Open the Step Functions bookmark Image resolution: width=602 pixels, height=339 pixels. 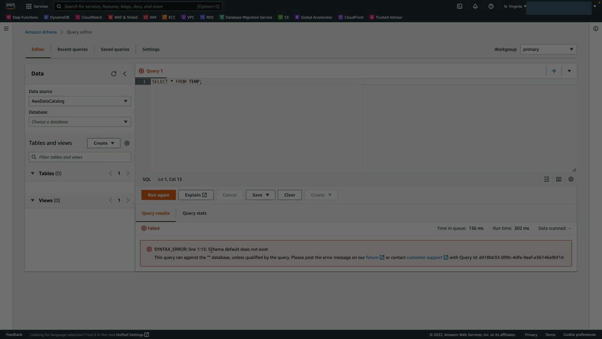[x=22, y=17]
